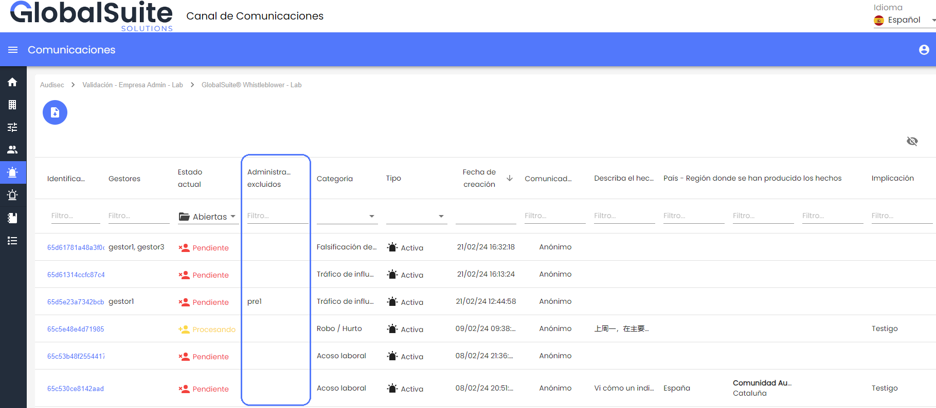The image size is (936, 408).
Task: Click the Identificador filter input field
Action: [75, 216]
